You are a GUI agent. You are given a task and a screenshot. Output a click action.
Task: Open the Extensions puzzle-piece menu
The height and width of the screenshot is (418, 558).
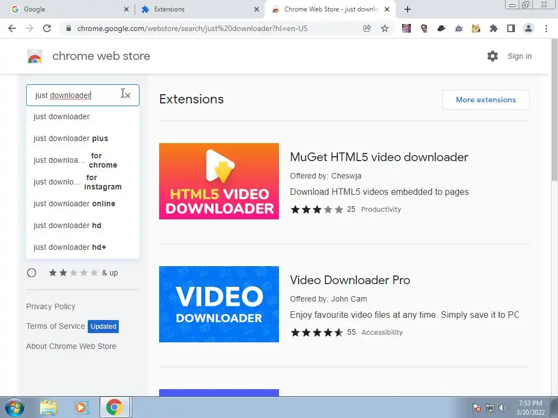(494, 28)
